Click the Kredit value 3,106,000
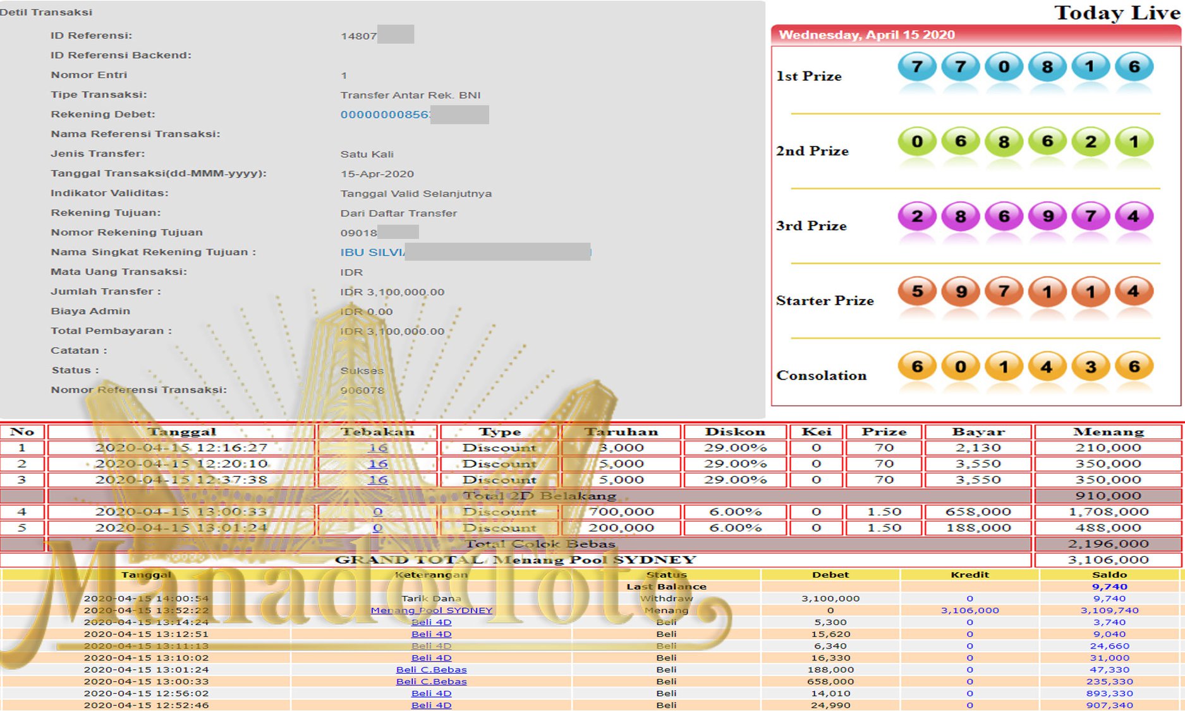 969,610
